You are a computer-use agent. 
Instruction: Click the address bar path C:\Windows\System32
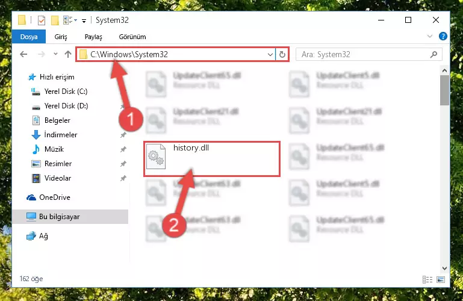point(129,54)
